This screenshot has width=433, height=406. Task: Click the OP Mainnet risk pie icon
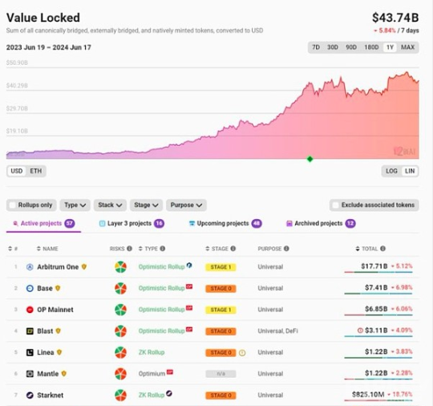tap(120, 310)
